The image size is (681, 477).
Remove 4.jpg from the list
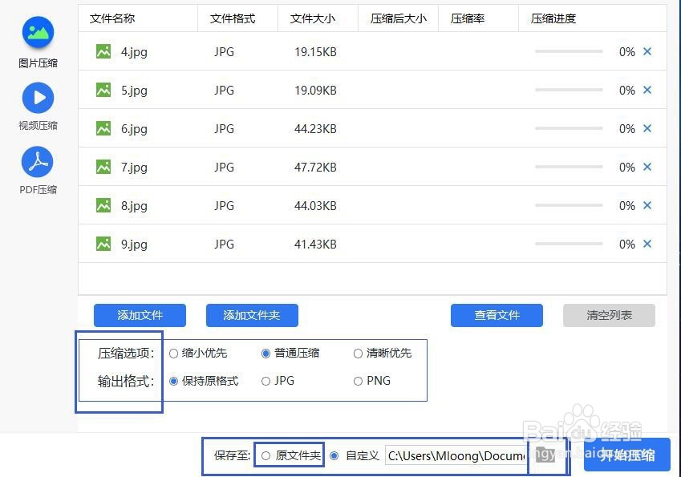click(x=647, y=51)
